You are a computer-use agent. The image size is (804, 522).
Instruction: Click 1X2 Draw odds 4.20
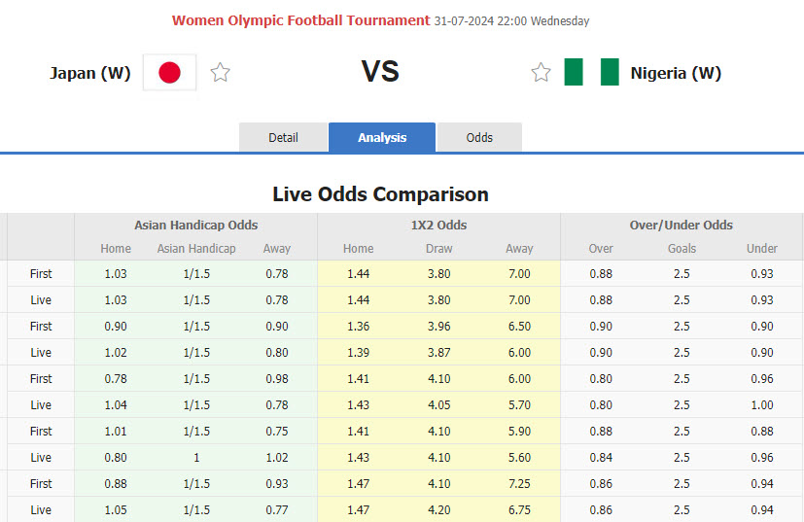(x=438, y=509)
